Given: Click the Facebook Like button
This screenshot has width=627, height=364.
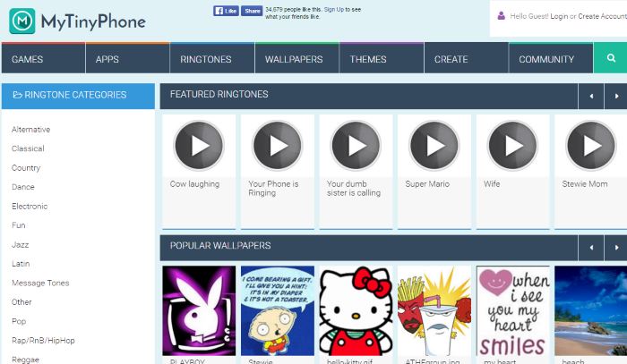Looking at the screenshot, I should pyautogui.click(x=226, y=11).
